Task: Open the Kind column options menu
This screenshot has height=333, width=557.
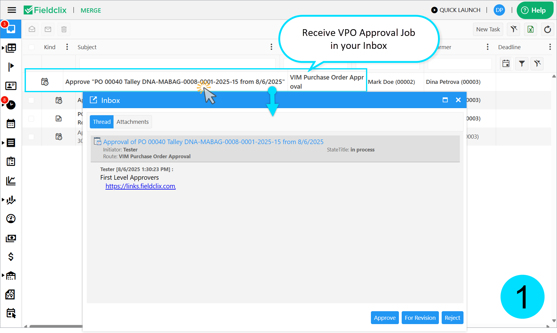Action: coord(67,47)
